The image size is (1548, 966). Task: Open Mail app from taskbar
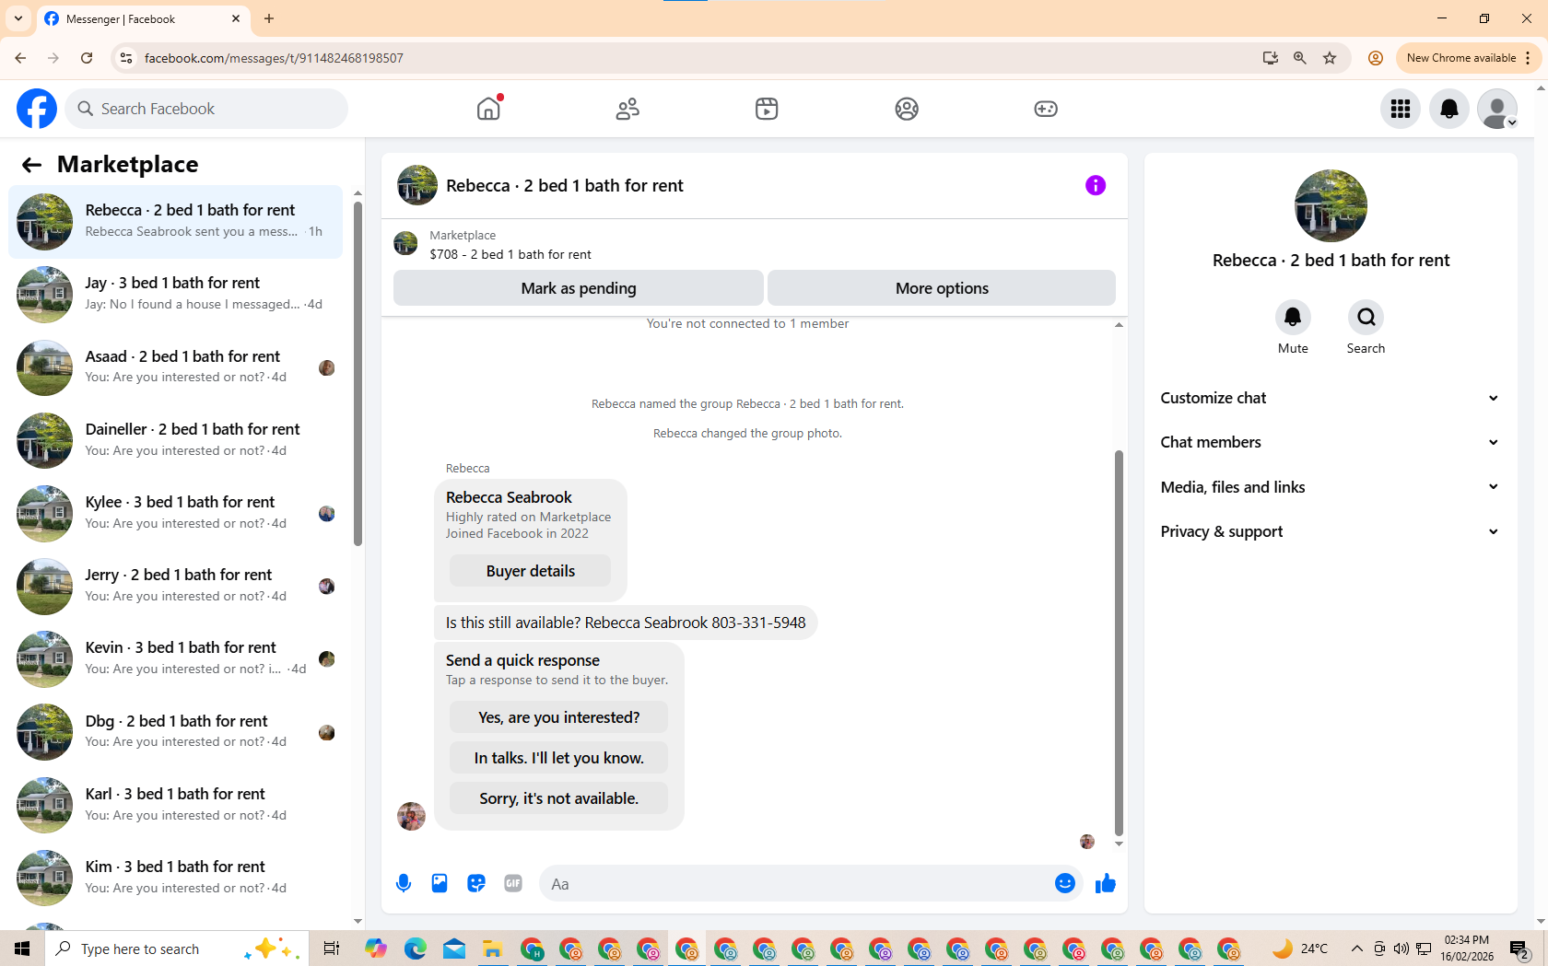tap(454, 949)
